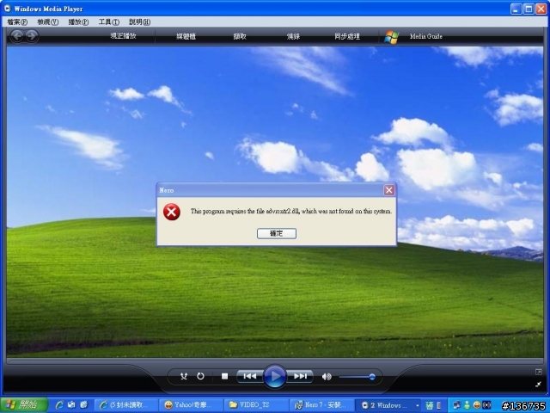
Task: Open the 工具(T) menu
Action: coord(109,22)
